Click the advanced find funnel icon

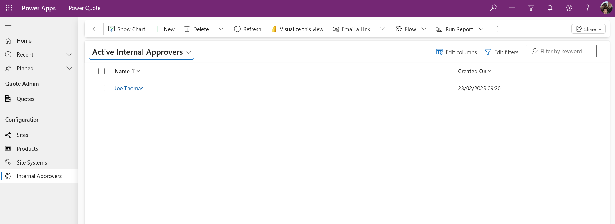[x=531, y=8]
